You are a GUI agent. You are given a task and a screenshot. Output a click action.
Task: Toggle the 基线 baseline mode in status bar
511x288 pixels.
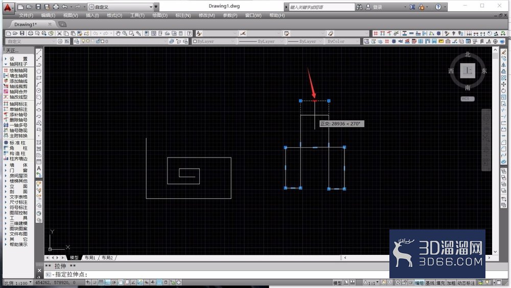430,283
